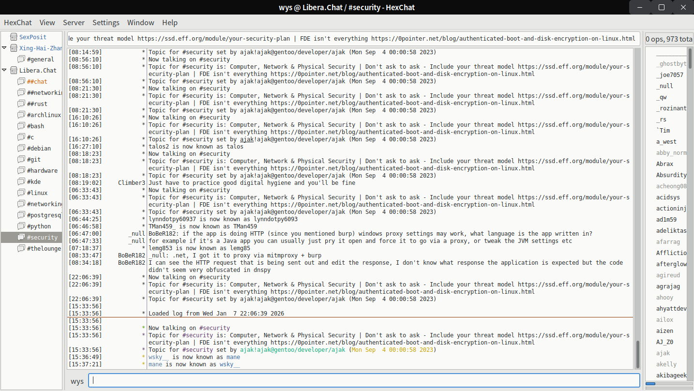The width and height of the screenshot is (694, 391).
Task: Click the chat icon beside #bash
Action: (x=21, y=126)
